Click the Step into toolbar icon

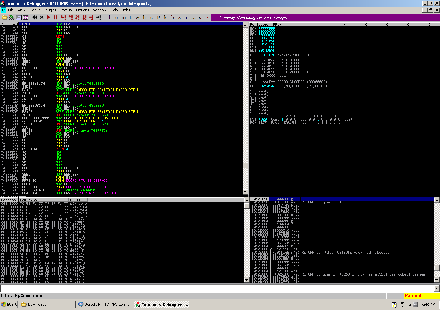tap(63, 17)
